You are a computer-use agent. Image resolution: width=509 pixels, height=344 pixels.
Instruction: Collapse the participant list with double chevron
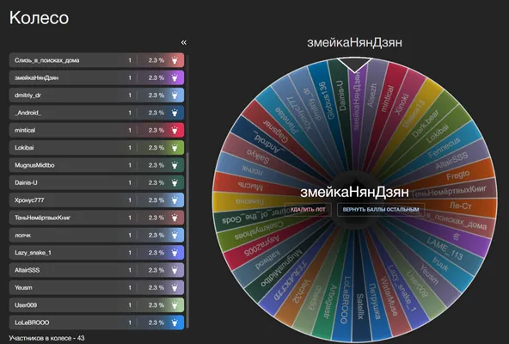click(184, 42)
